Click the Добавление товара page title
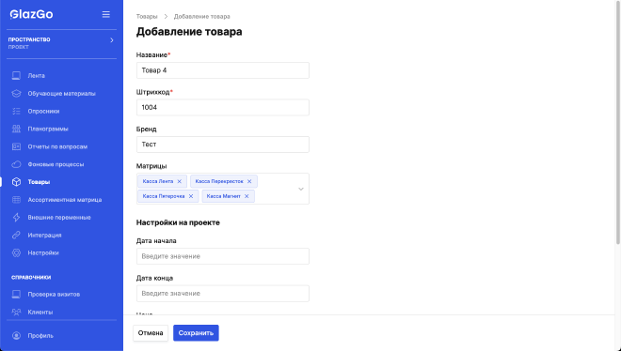The image size is (621, 351). [x=189, y=32]
